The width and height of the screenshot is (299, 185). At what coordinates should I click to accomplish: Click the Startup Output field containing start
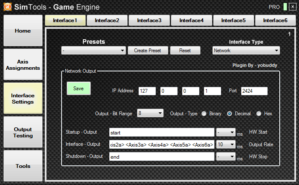(x=162, y=132)
